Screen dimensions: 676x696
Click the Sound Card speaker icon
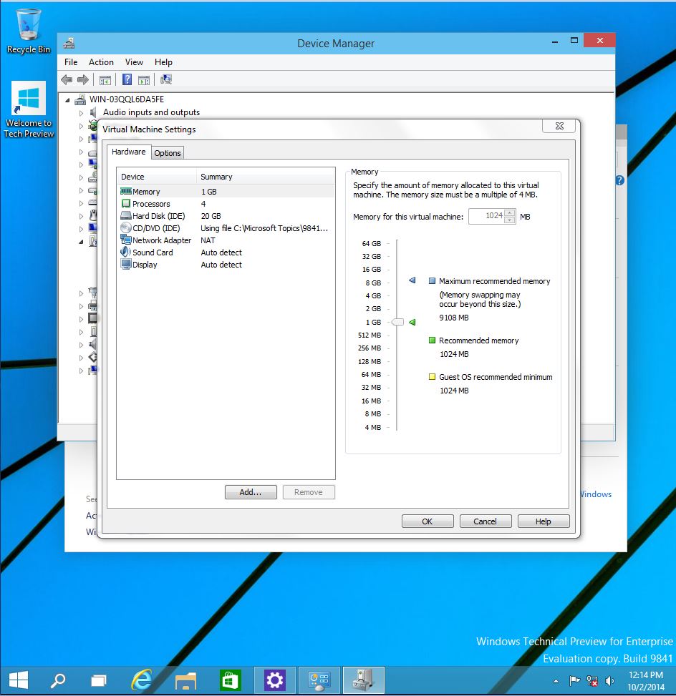(126, 252)
